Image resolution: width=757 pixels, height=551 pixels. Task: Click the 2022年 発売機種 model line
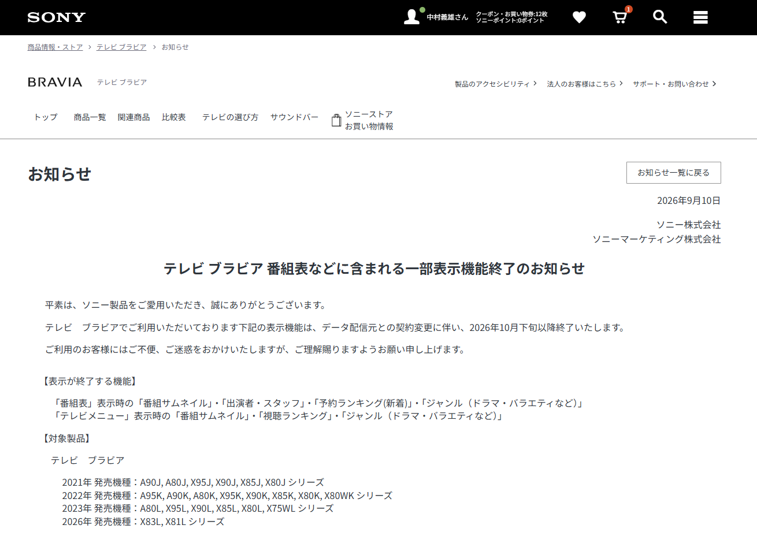tap(227, 496)
